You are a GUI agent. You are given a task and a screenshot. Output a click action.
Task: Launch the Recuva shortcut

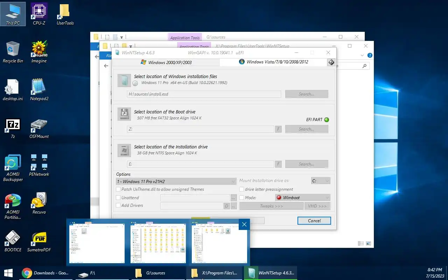point(39,203)
